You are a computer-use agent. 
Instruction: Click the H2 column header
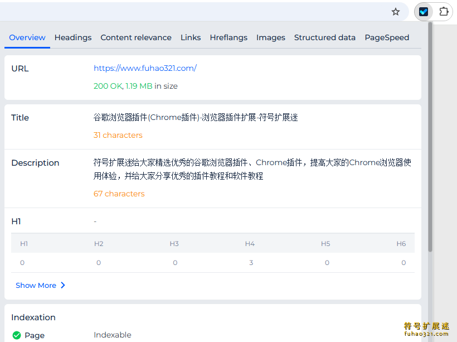point(99,244)
